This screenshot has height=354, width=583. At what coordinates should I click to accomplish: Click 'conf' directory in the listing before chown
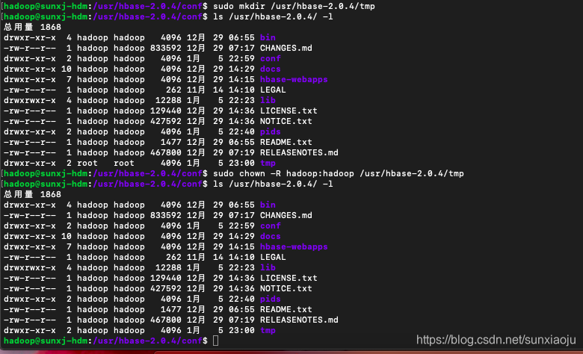tap(271, 58)
